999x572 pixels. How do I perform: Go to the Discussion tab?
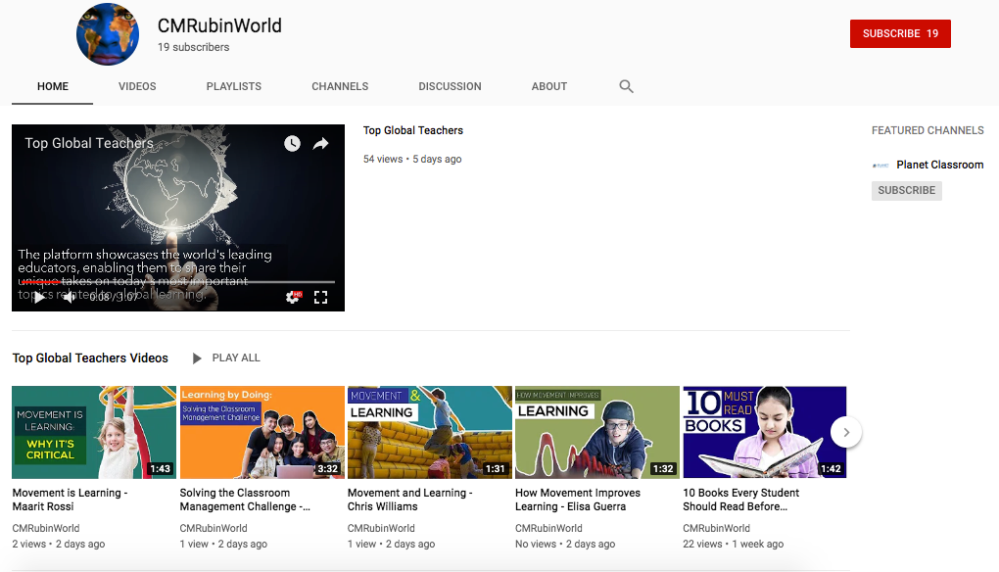click(450, 86)
